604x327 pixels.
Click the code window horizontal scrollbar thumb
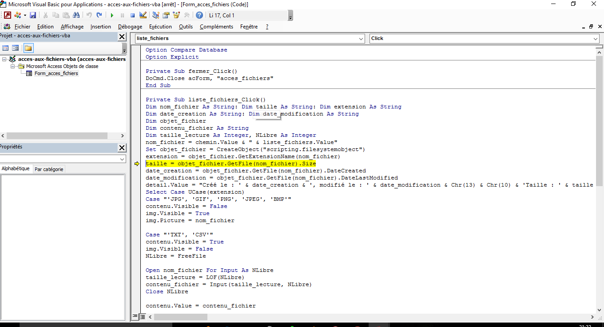(x=181, y=317)
